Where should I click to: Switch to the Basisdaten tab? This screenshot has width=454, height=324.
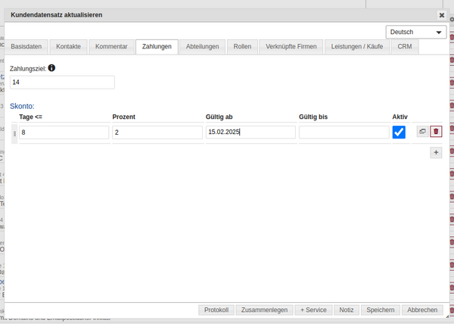point(26,47)
